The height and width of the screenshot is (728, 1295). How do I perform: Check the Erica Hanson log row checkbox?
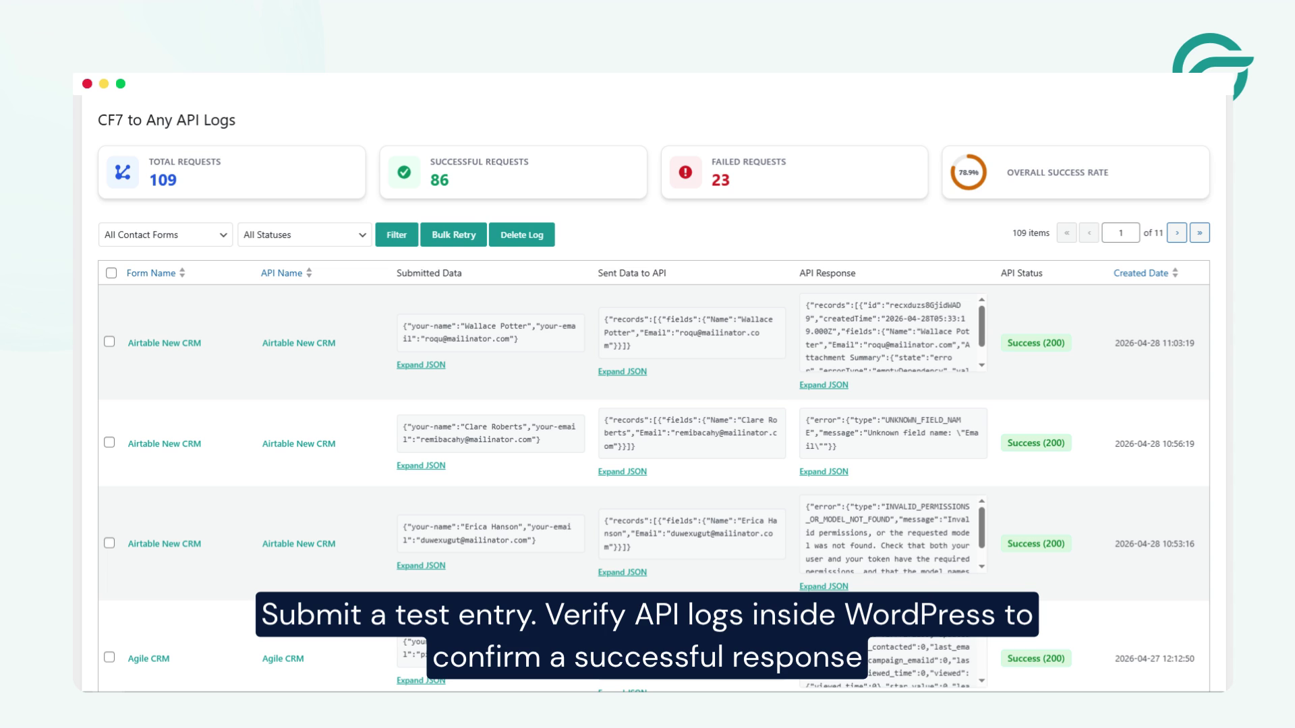click(109, 543)
